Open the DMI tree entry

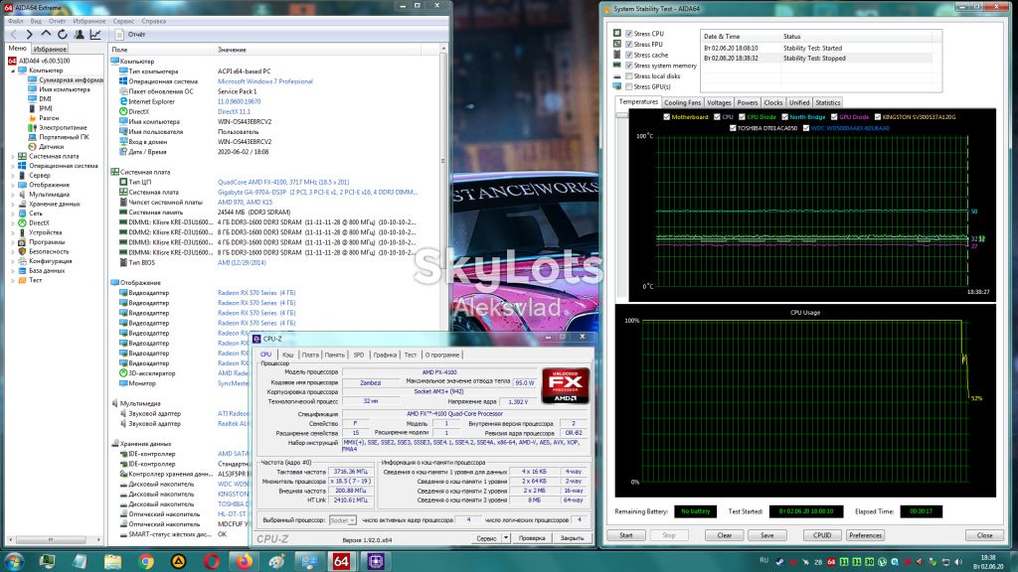coord(45,99)
